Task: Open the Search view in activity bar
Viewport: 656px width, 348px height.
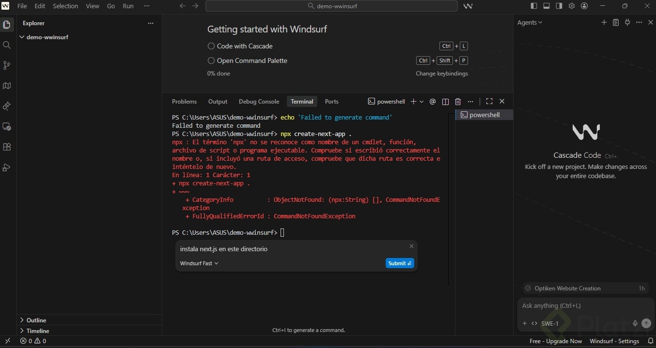Action: click(x=7, y=45)
